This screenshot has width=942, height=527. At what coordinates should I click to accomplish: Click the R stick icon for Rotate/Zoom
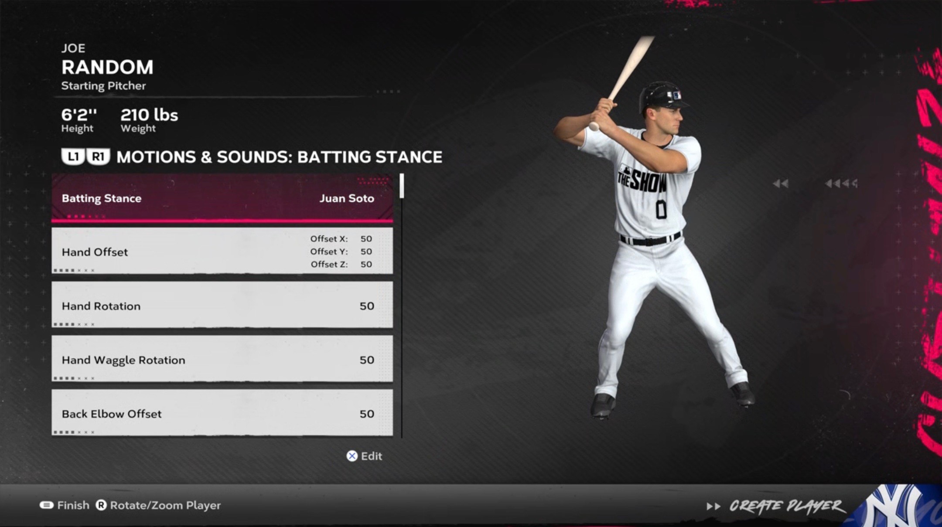point(101,505)
